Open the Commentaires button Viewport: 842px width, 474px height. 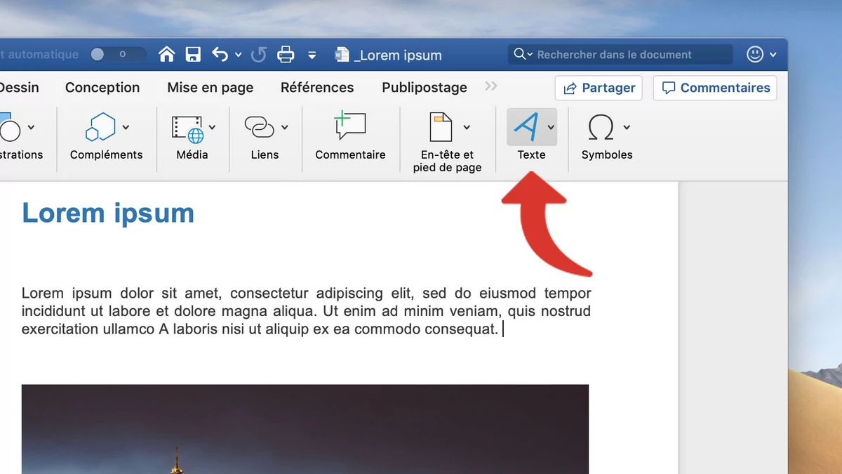click(715, 88)
